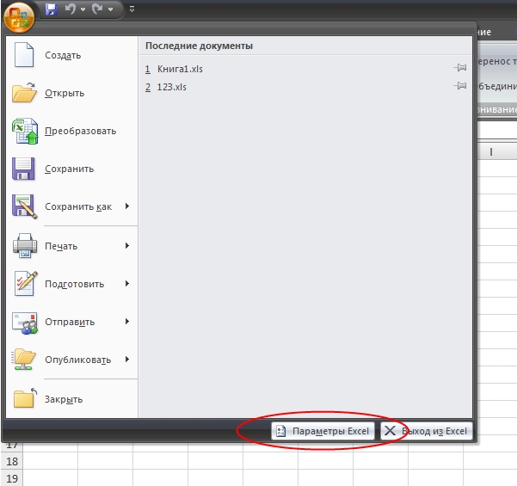Click the printer icon for Печать
Image resolution: width=517 pixels, height=486 pixels.
tap(25, 246)
